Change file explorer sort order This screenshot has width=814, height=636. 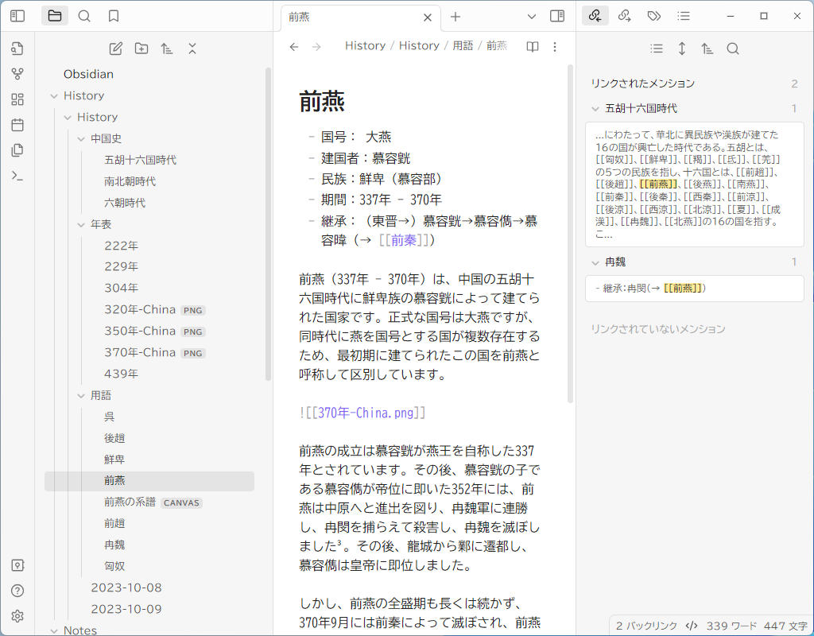[x=167, y=48]
